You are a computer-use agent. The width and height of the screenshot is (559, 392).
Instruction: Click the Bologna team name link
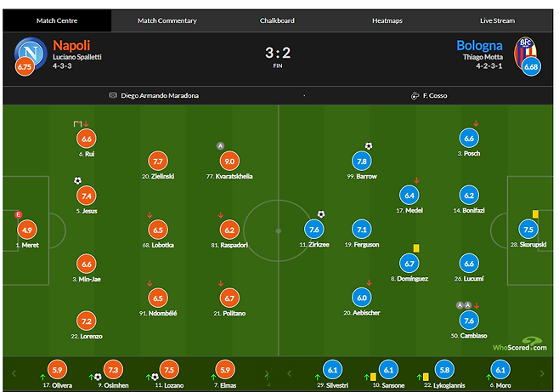479,45
